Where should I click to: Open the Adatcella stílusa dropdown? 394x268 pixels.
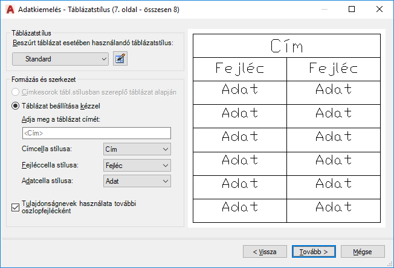[x=137, y=181]
